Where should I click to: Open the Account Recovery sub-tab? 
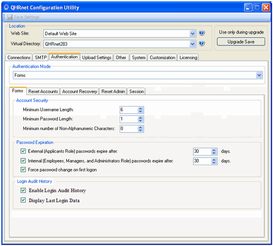tap(79, 91)
